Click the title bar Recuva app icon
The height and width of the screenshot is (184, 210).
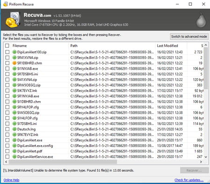point(5,4)
